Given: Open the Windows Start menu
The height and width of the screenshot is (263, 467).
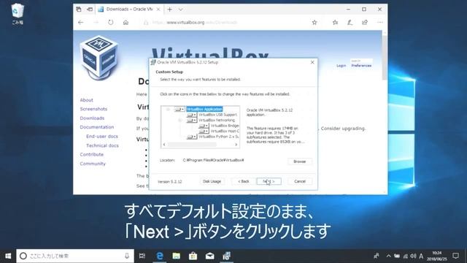Looking at the screenshot, I should click(8, 256).
